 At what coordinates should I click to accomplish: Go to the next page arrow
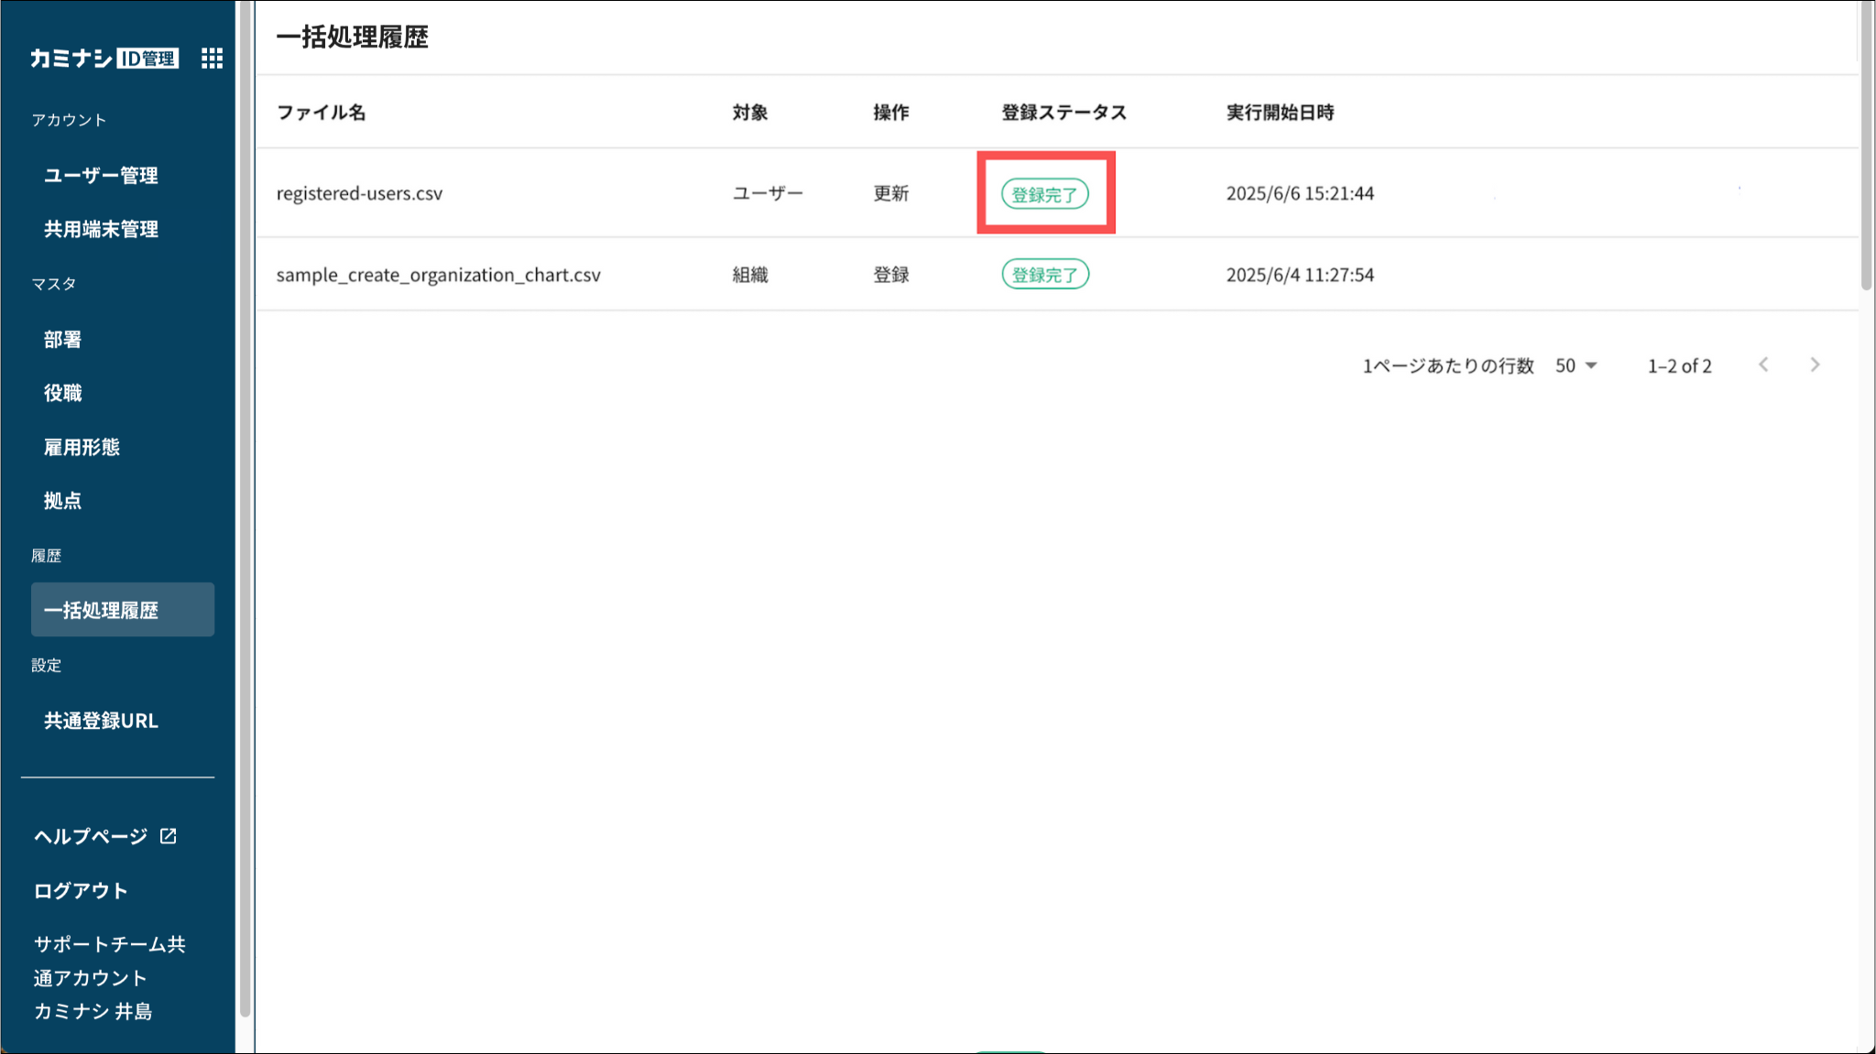tap(1815, 365)
